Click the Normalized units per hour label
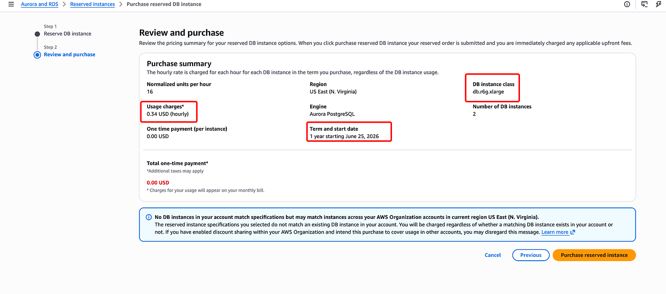The height and width of the screenshot is (294, 666). coord(179,84)
